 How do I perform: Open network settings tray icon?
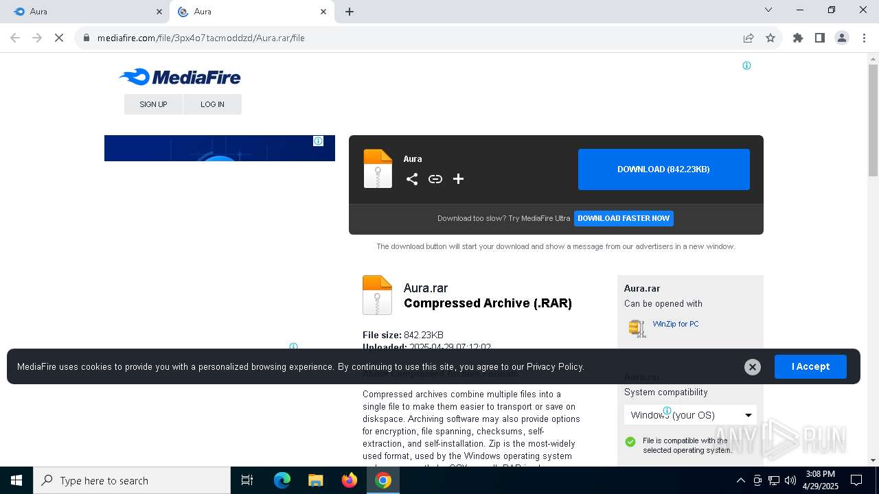(x=774, y=480)
